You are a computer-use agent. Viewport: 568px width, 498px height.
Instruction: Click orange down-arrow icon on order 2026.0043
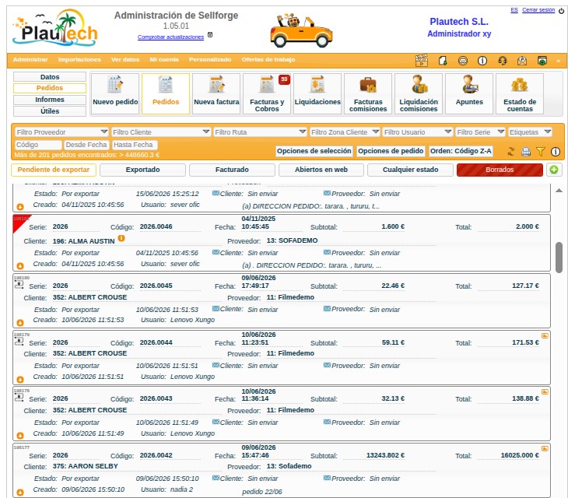pyautogui.click(x=20, y=436)
